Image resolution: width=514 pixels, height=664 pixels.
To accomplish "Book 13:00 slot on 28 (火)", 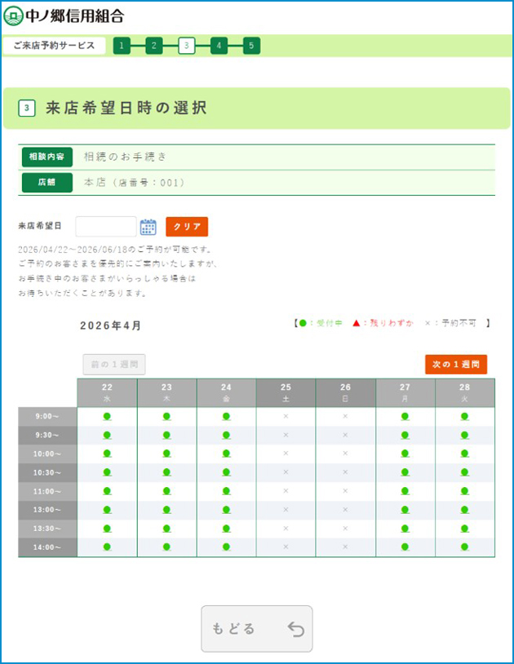I will (x=465, y=510).
